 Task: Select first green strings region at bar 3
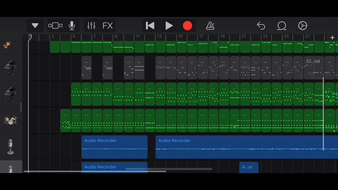55,47
